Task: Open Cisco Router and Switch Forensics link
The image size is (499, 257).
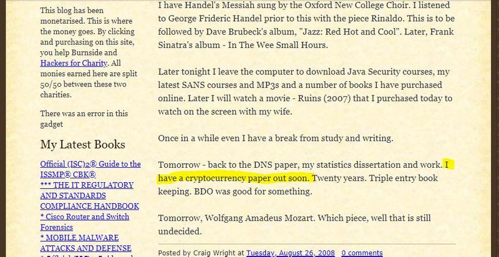Action: [84, 222]
